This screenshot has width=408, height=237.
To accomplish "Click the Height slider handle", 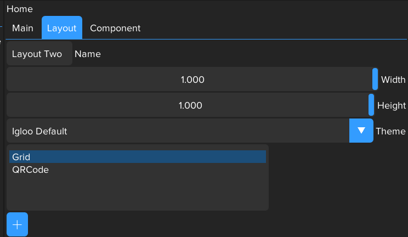I will point(371,105).
